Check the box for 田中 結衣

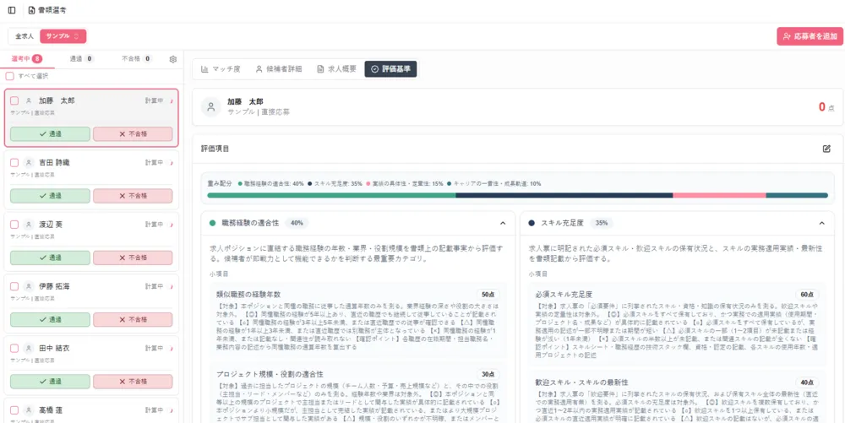click(x=14, y=348)
